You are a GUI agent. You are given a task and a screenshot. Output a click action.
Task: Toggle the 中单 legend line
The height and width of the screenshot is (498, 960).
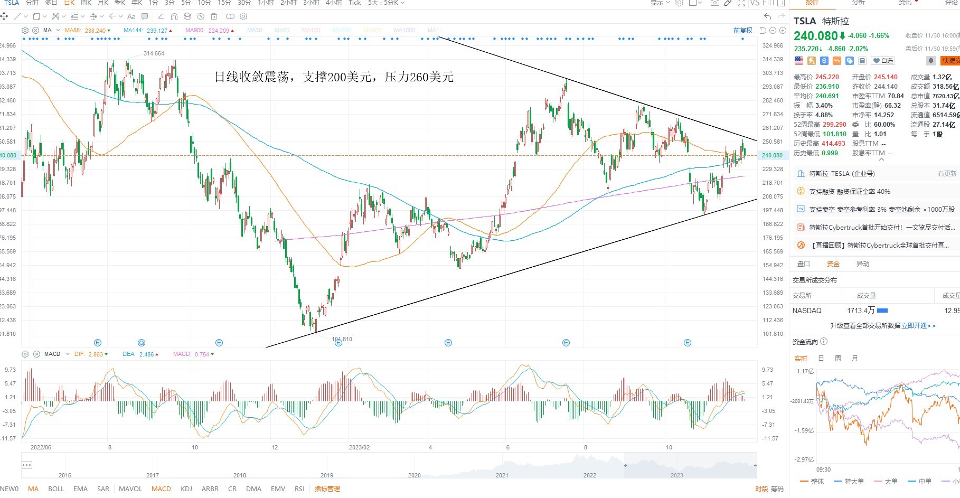(919, 481)
